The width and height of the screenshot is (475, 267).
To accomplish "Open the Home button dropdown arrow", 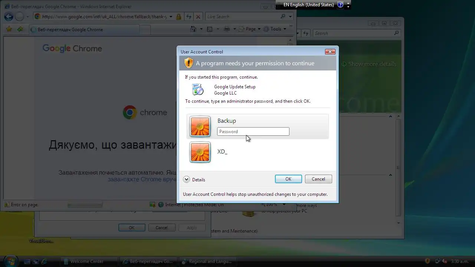I will point(202,29).
